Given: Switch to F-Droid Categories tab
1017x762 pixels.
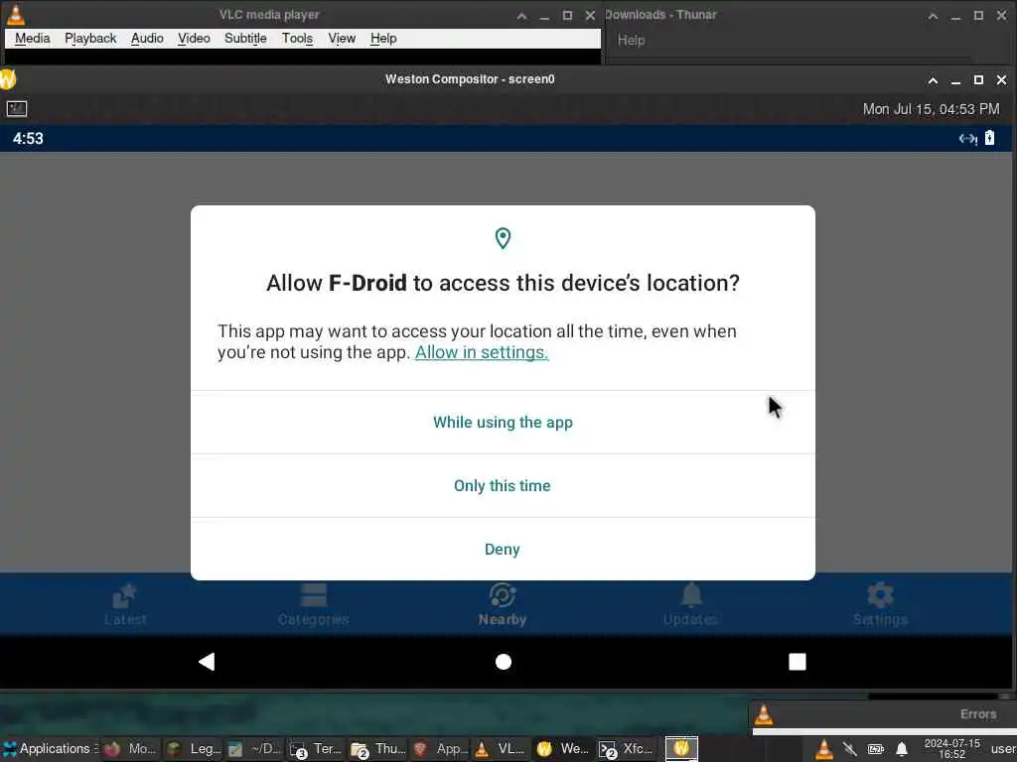Looking at the screenshot, I should [x=313, y=604].
